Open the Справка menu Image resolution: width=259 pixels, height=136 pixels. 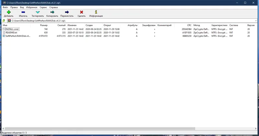pyautogui.click(x=53, y=7)
